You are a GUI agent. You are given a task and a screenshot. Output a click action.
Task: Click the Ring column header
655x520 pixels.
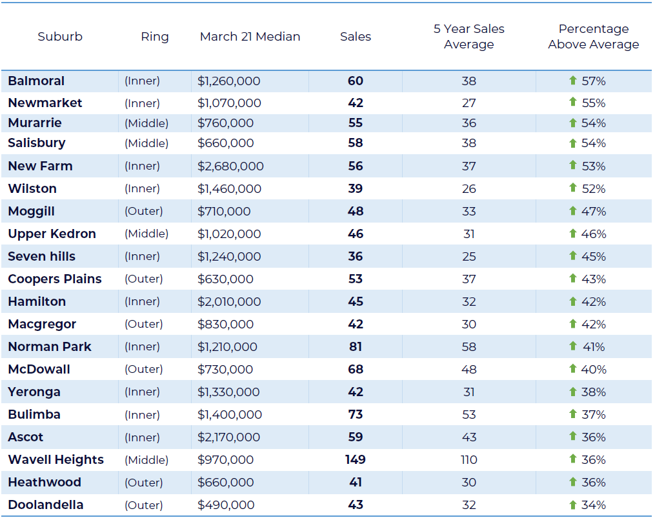(155, 37)
